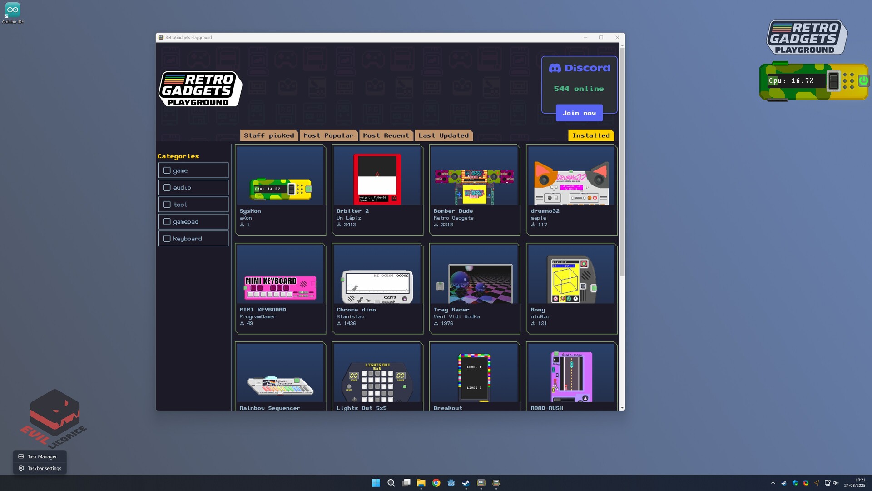Open the Orbiter 2 gadget by Un Lápiz

[x=377, y=189]
